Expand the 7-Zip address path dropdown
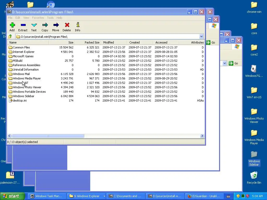Screen dimensions: 267x200 201,36
